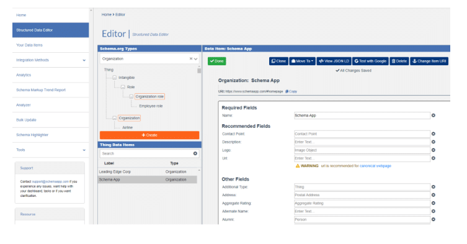Click the type tree scrollbar thumb
The width and height of the screenshot is (467, 244).
(x=199, y=71)
